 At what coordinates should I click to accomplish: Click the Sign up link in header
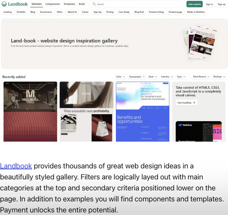coord(221,4)
